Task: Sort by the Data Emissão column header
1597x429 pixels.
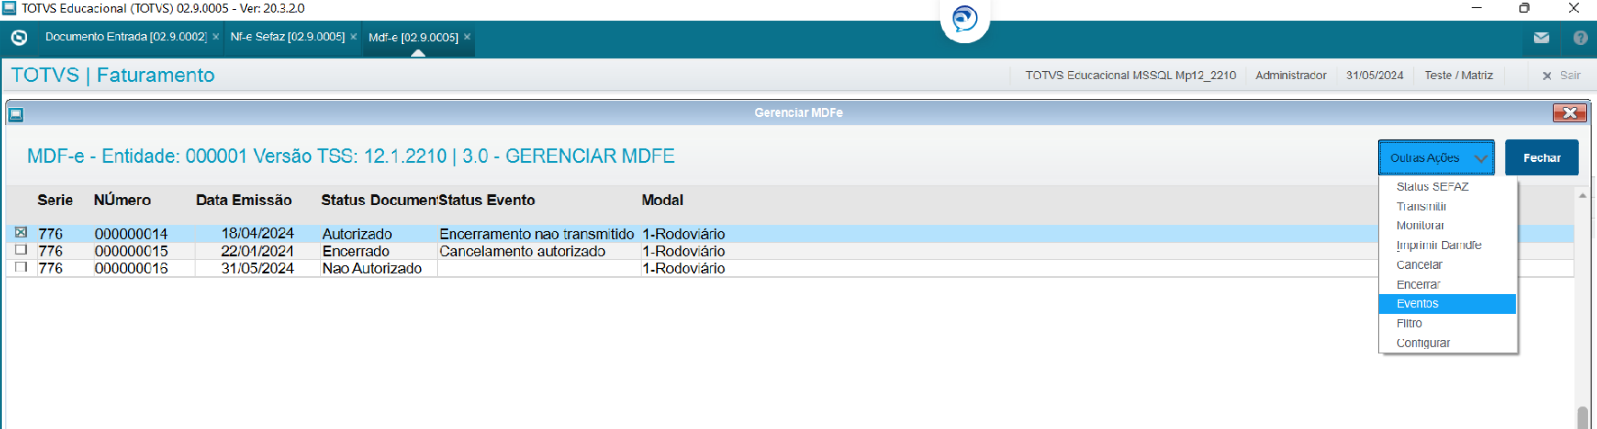Action: [x=244, y=200]
